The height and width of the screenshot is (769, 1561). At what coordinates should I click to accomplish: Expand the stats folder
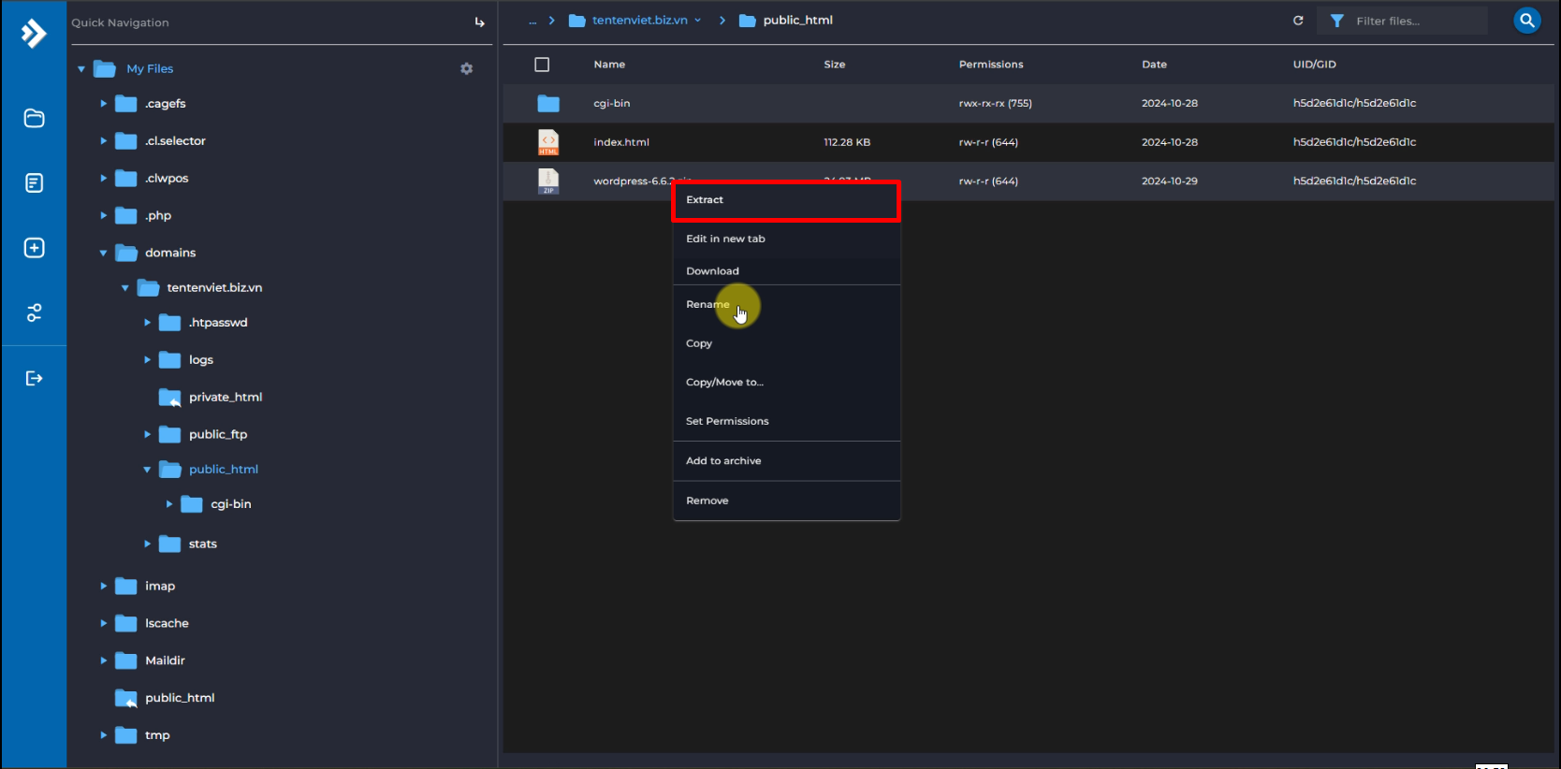click(x=147, y=544)
